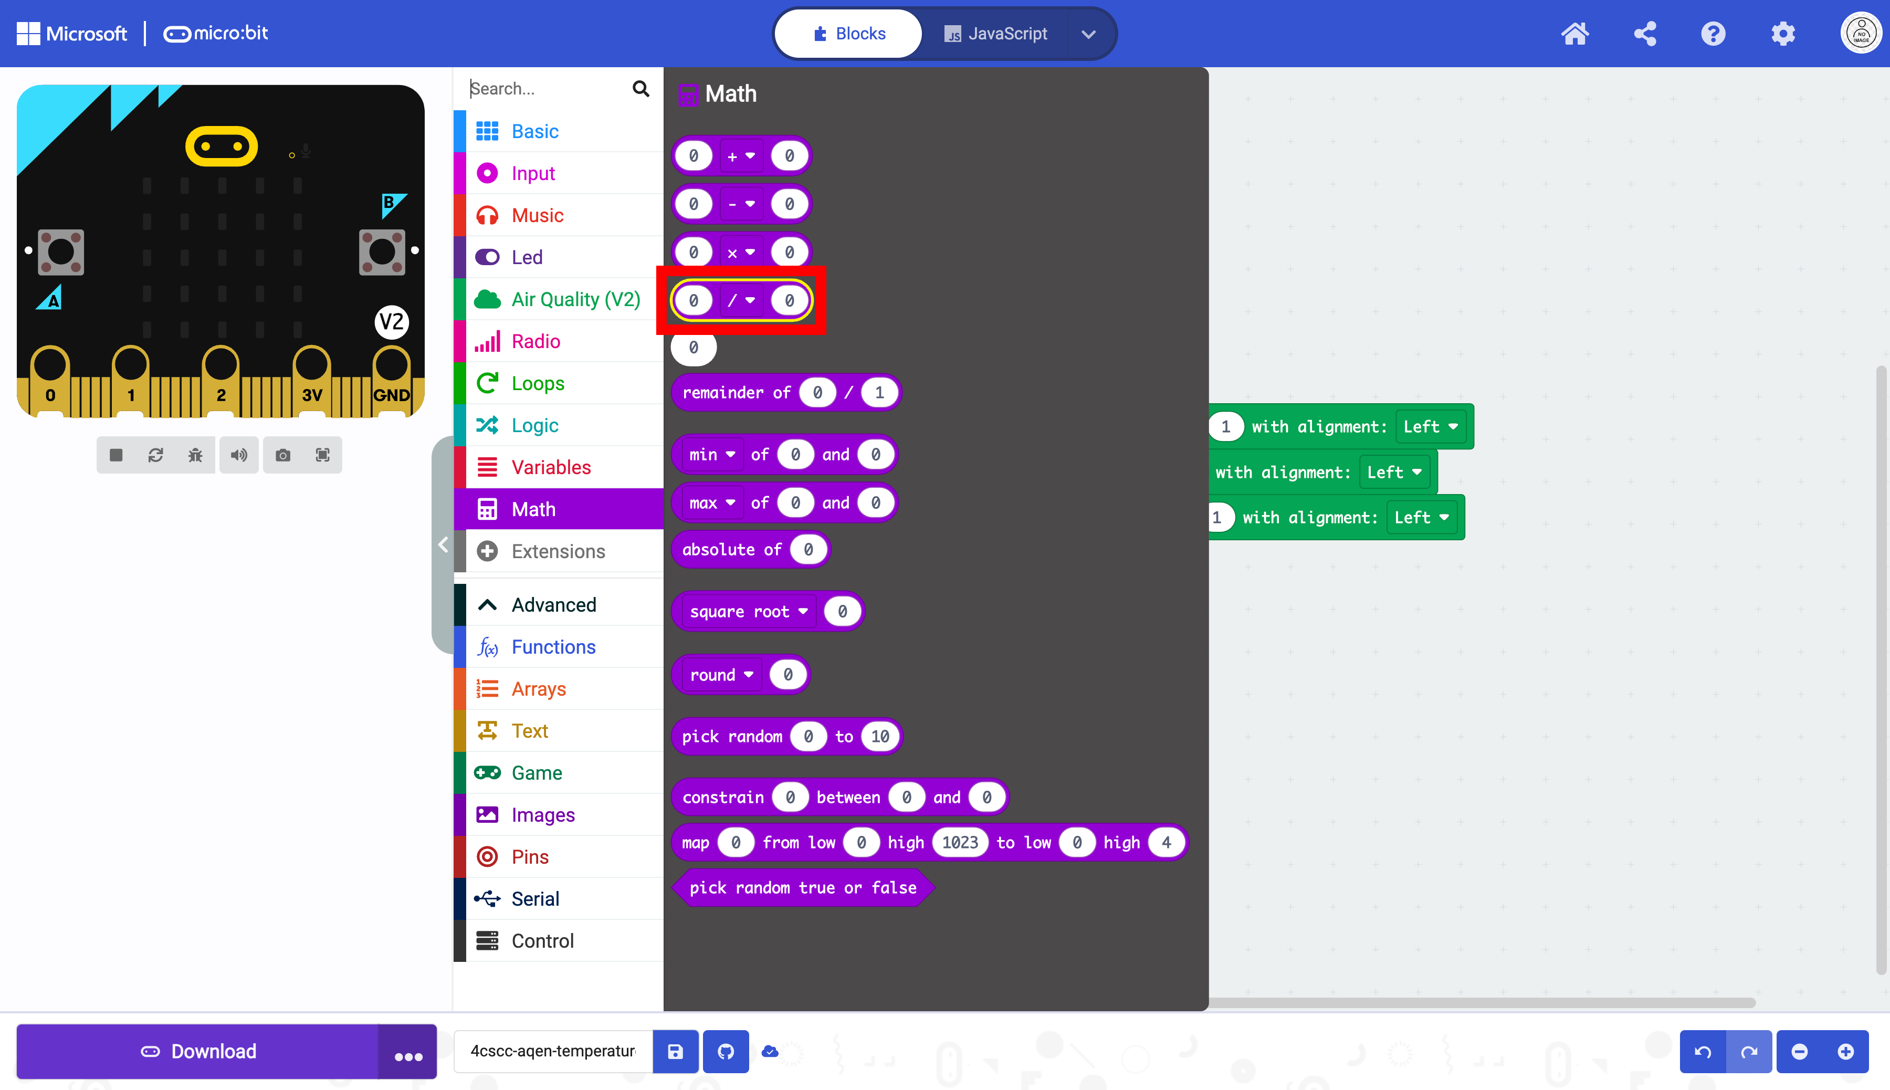
Task: Click the horizontal workspace scrollbar
Action: pos(1482,1002)
